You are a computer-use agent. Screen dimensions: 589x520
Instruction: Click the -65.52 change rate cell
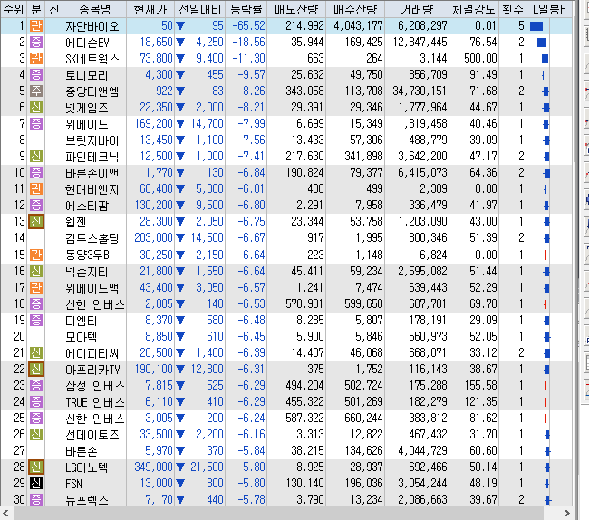248,26
